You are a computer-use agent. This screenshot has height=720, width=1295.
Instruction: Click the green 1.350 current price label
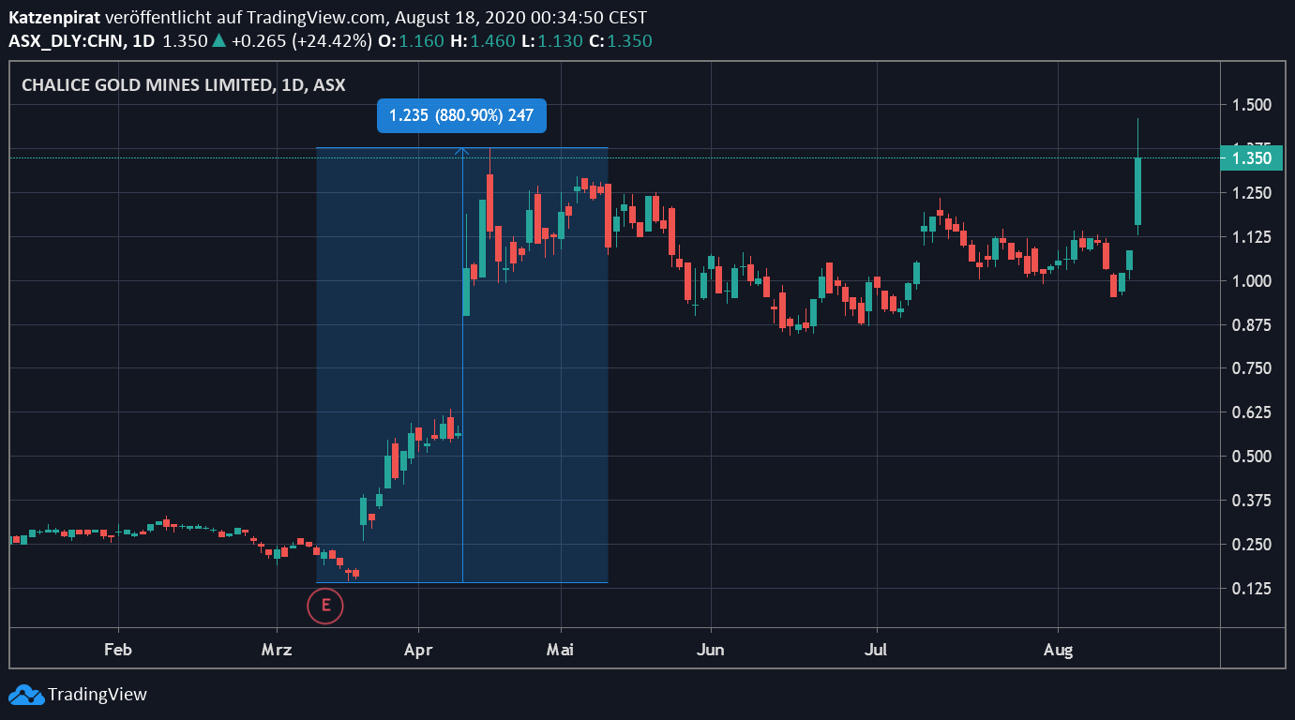click(1252, 158)
